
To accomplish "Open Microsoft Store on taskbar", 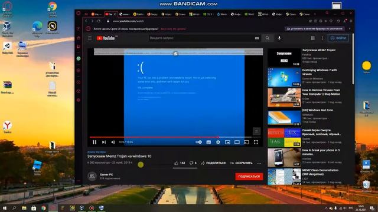I will [34, 208].
